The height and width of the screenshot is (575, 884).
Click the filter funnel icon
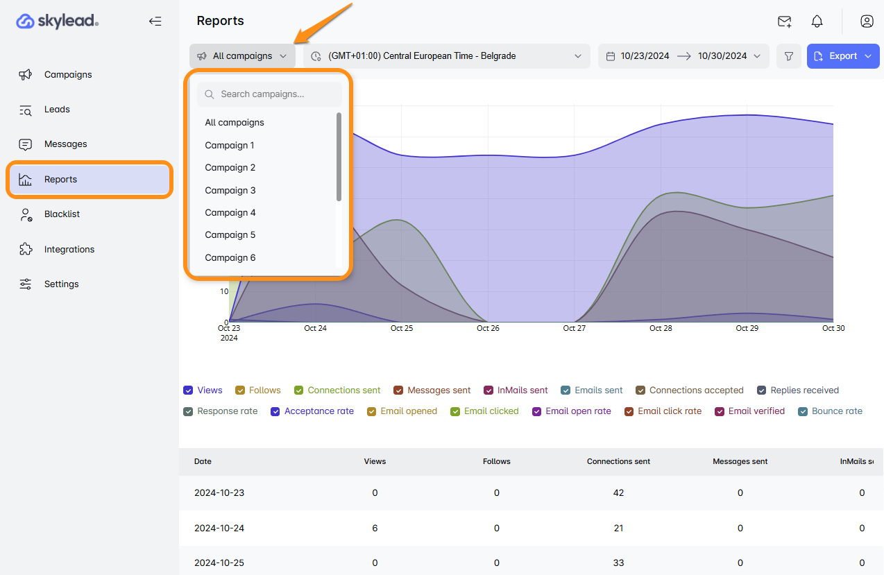[789, 56]
